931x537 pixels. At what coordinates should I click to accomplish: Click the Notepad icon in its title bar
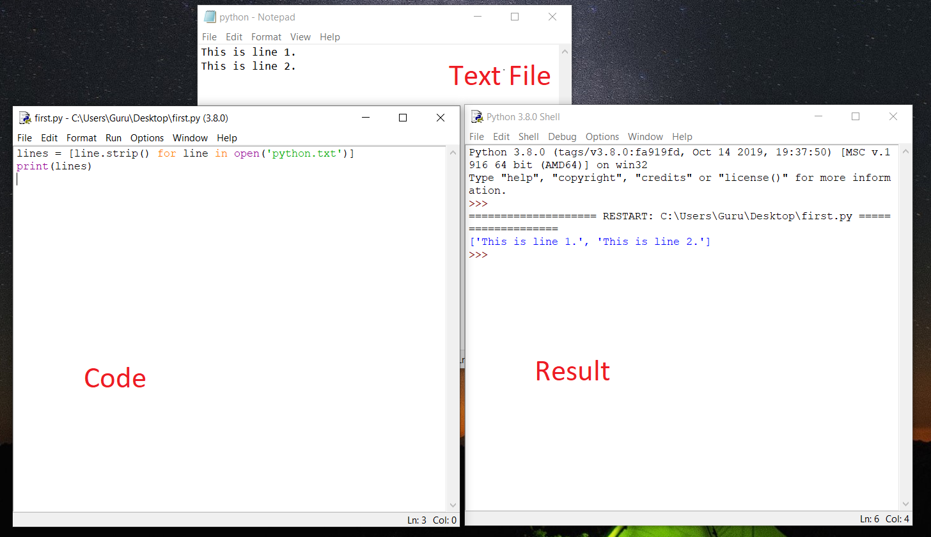tap(210, 17)
